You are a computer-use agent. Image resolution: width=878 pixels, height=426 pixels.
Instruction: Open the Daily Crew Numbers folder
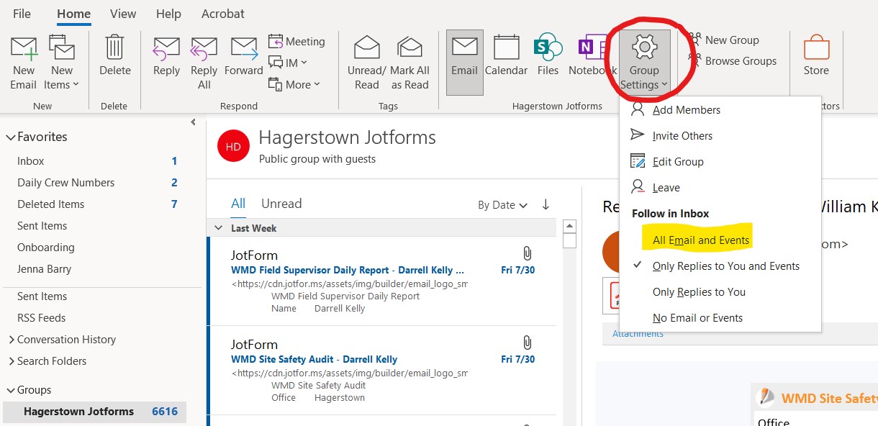(x=65, y=183)
